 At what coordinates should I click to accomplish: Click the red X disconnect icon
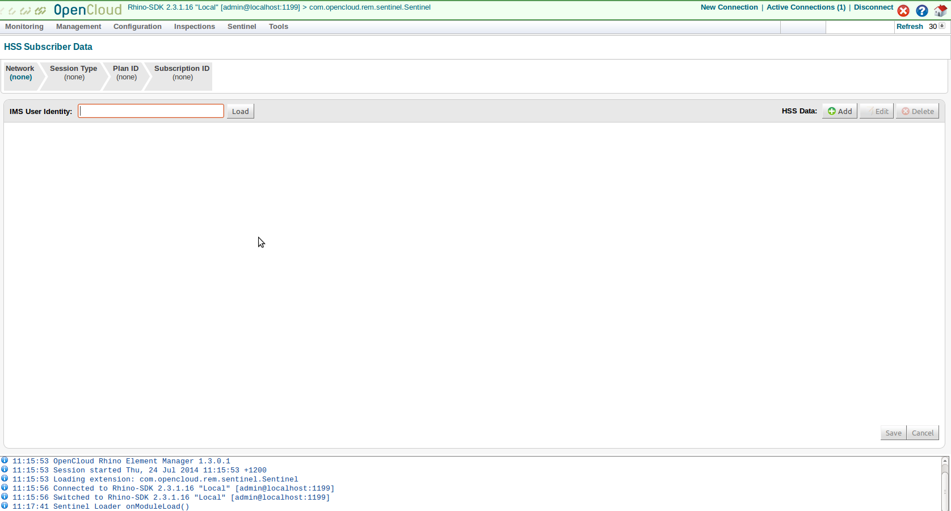(903, 11)
